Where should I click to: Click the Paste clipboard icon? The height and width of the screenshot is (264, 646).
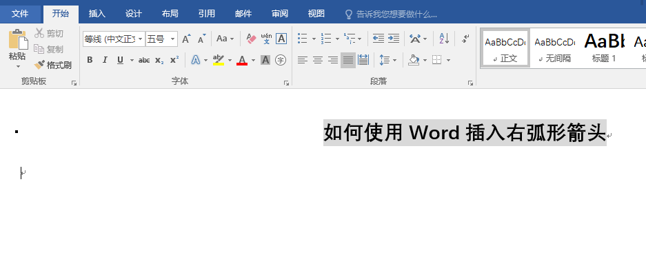(18, 39)
